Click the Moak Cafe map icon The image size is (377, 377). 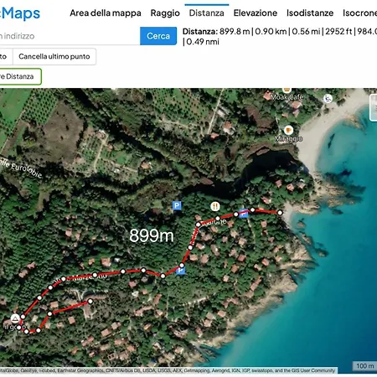coord(287,90)
